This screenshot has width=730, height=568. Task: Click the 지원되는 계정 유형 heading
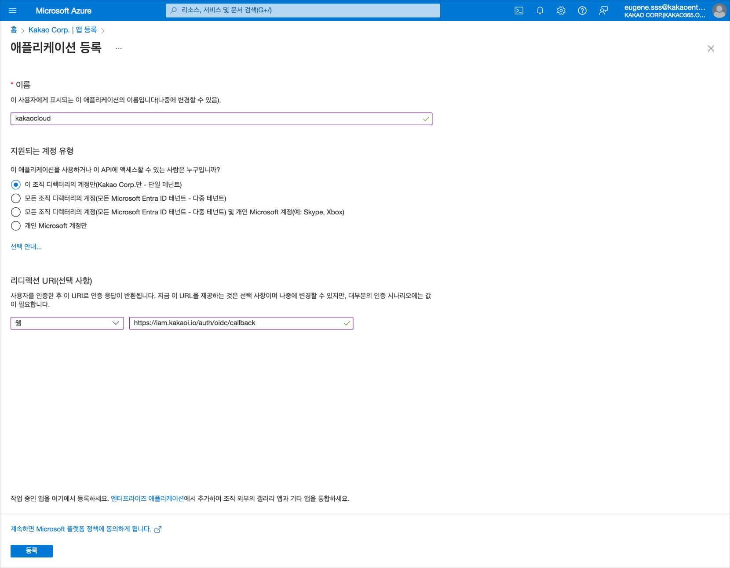(x=42, y=151)
